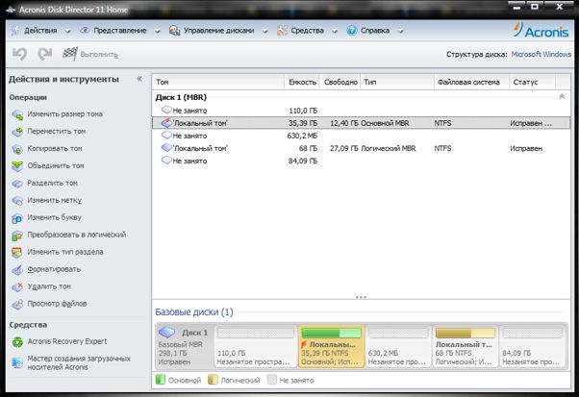Select the 35,39 ГБ NTFS primary block
This screenshot has width=579, height=397.
[x=331, y=346]
